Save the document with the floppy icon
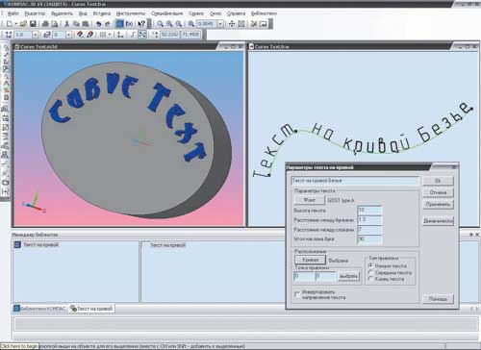This screenshot has width=481, height=350. pyautogui.click(x=33, y=24)
